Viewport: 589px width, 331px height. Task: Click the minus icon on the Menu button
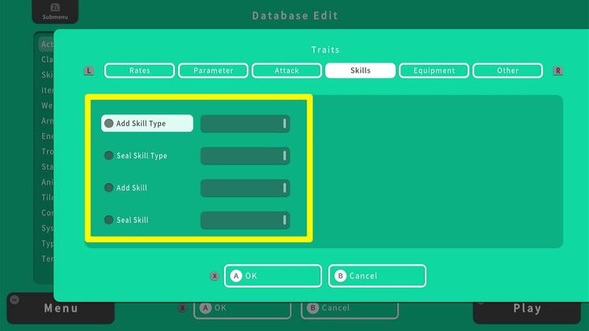[x=15, y=300]
